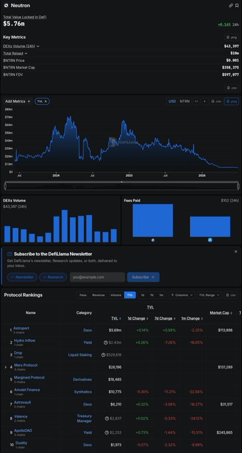Close the newsletter subscription banner
This screenshot has width=242, height=453.
tap(235, 252)
